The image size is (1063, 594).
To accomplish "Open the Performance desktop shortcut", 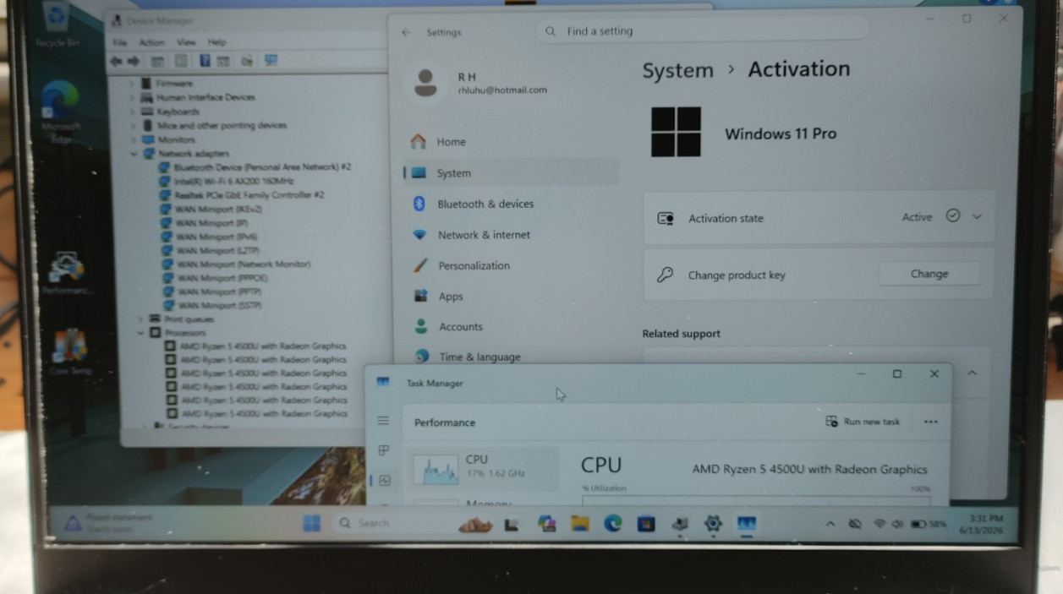I will [65, 273].
